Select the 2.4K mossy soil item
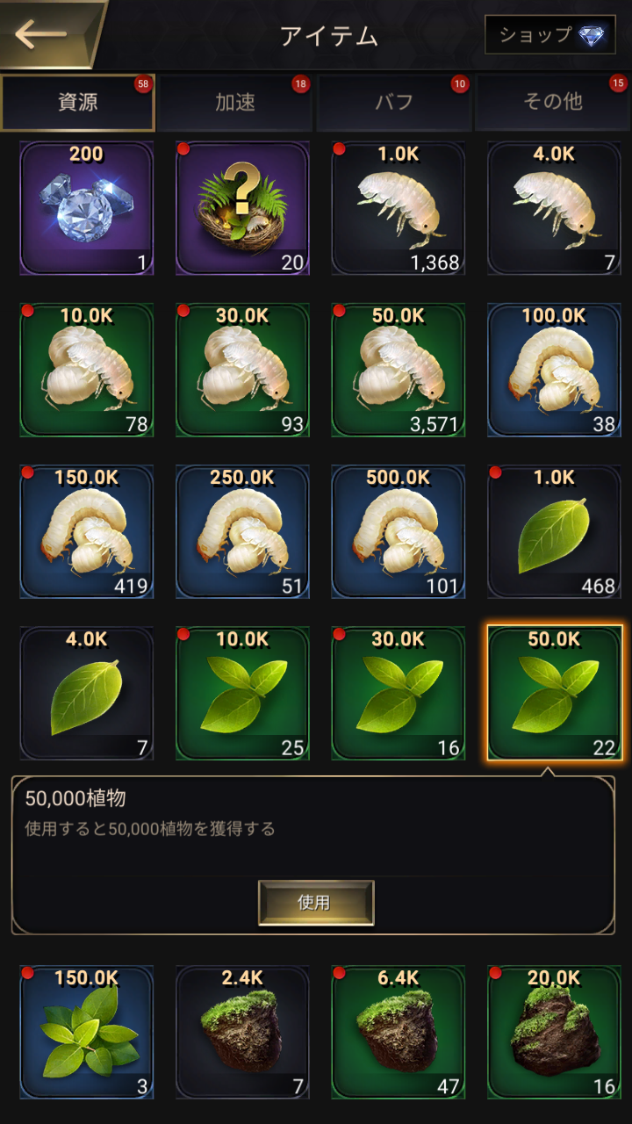Screen dimensions: 632x1124 point(242,1033)
